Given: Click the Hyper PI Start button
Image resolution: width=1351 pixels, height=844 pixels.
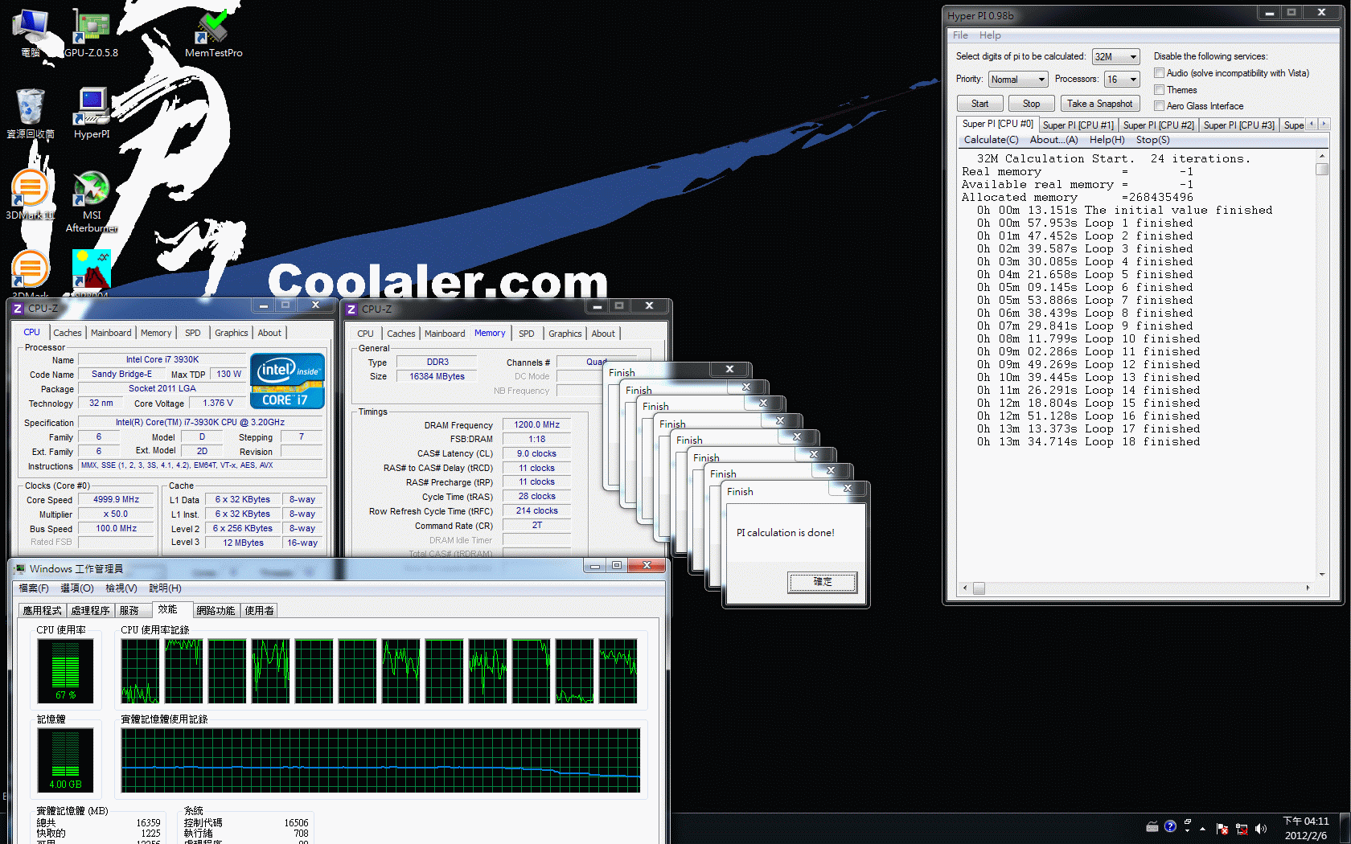Looking at the screenshot, I should tap(979, 104).
